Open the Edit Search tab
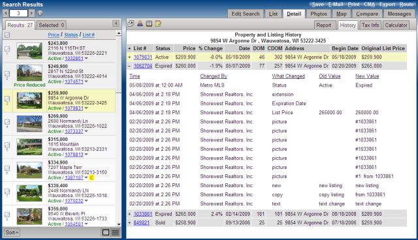This screenshot has height=240, width=418. pyautogui.click(x=246, y=14)
